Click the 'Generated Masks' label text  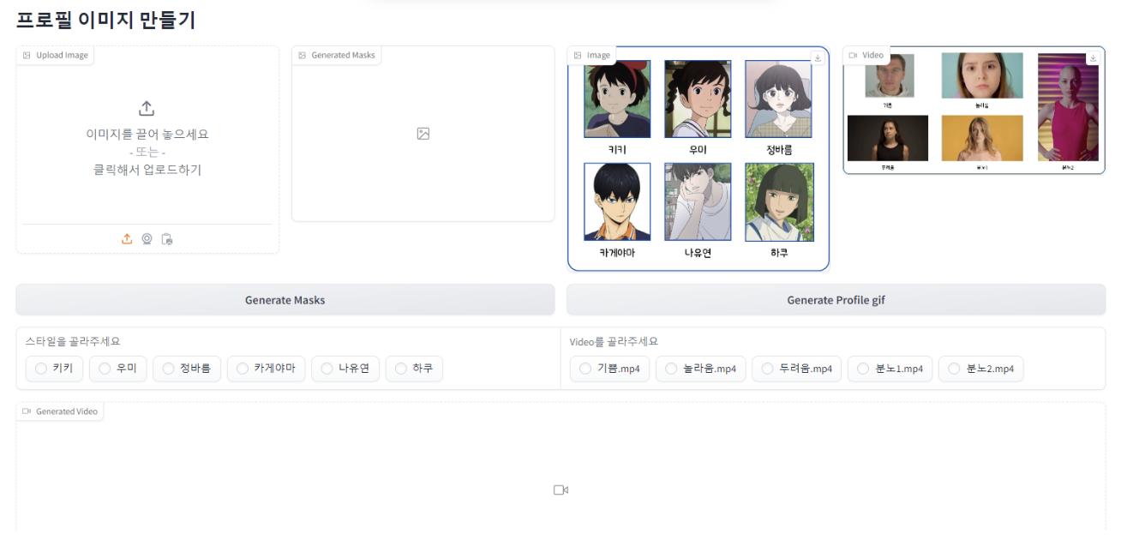coord(343,55)
